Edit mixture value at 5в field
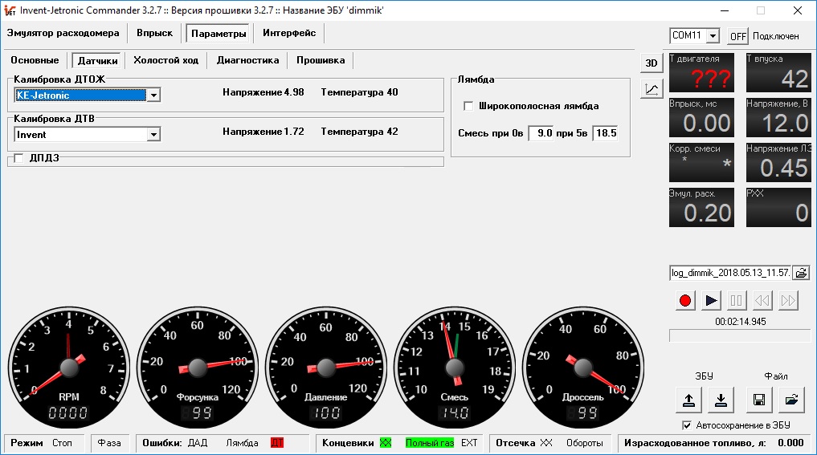The width and height of the screenshot is (817, 455). point(606,133)
